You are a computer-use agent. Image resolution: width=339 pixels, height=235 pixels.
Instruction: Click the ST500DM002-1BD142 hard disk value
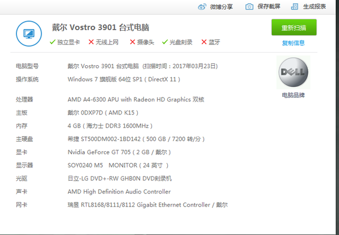136,139
